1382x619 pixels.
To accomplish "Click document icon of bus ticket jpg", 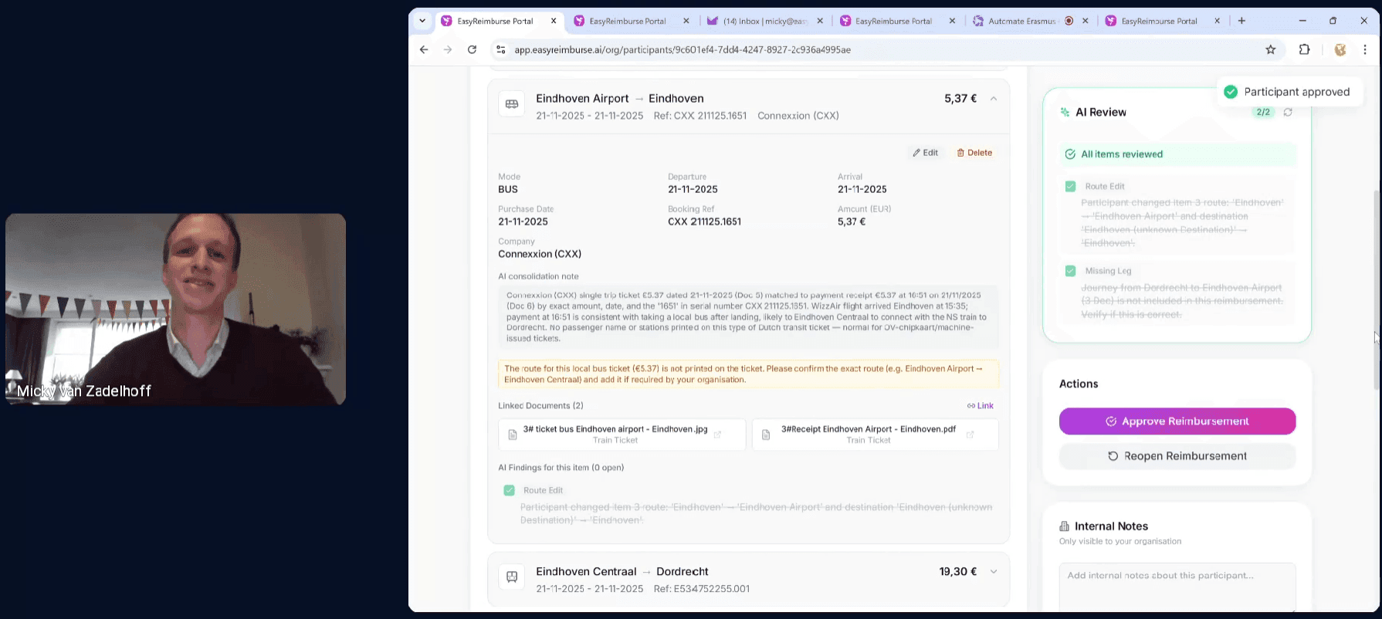I will pos(512,435).
